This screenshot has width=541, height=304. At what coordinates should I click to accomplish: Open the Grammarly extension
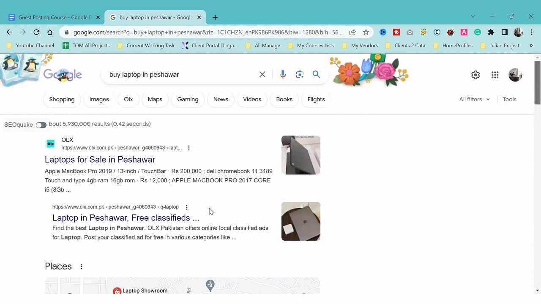tap(478, 32)
